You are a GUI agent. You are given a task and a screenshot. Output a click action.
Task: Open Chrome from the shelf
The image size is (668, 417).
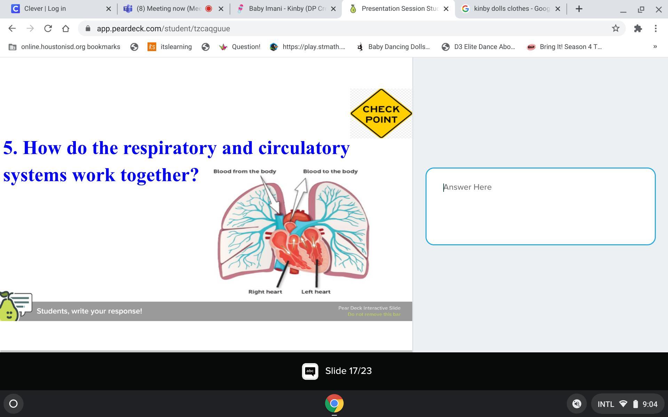click(334, 403)
